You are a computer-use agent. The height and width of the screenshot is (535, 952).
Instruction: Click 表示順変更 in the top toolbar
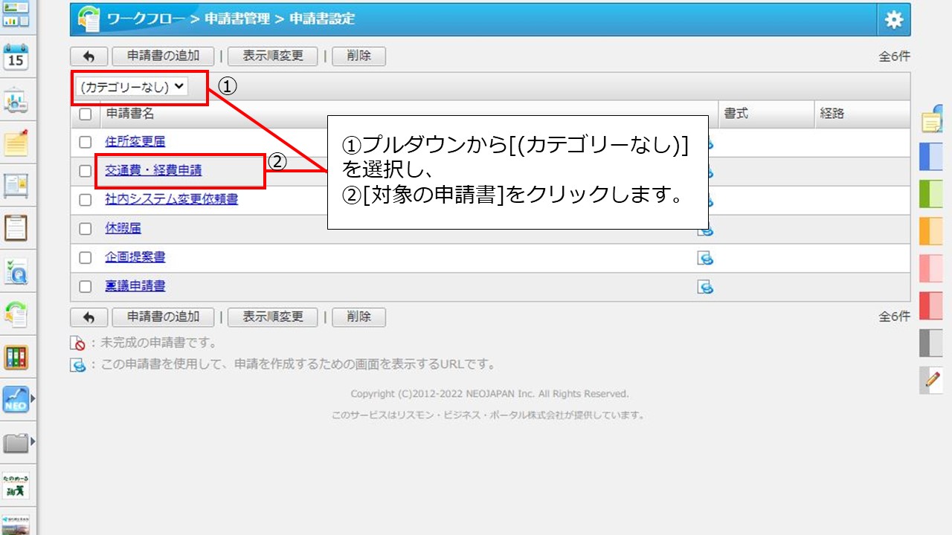273,56
